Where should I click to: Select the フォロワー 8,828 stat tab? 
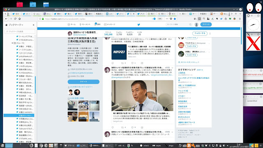[x=130, y=33]
